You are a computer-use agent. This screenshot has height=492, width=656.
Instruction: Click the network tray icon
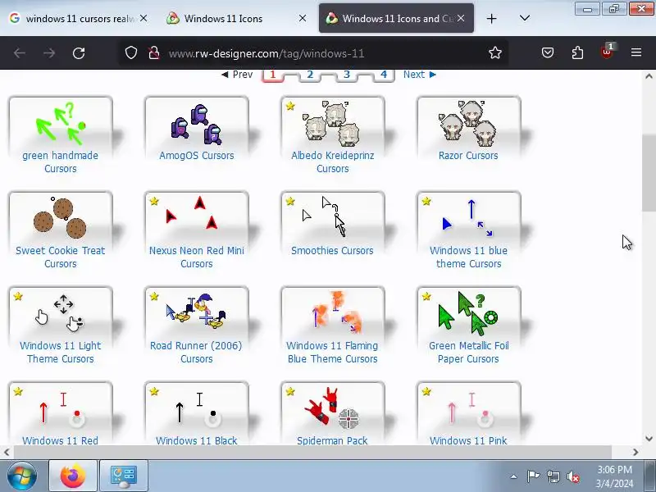click(553, 476)
